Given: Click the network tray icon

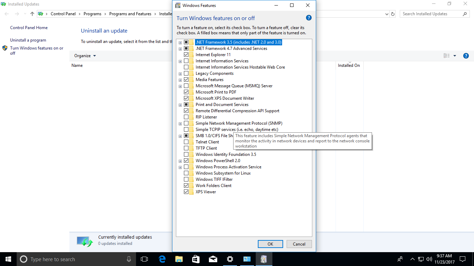Looking at the screenshot, I should 421,259.
